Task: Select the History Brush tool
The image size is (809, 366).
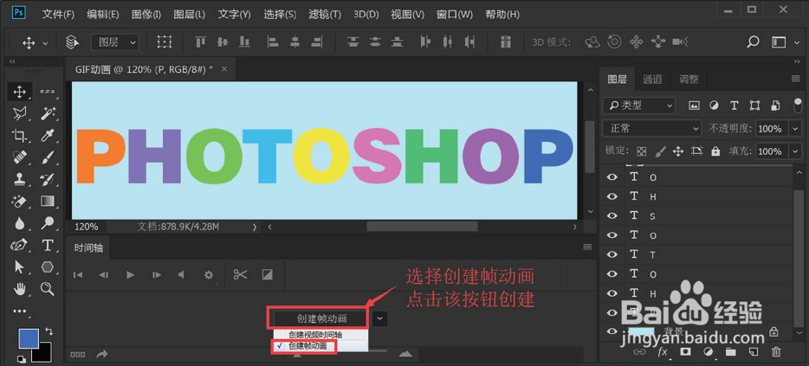Action: (x=48, y=179)
